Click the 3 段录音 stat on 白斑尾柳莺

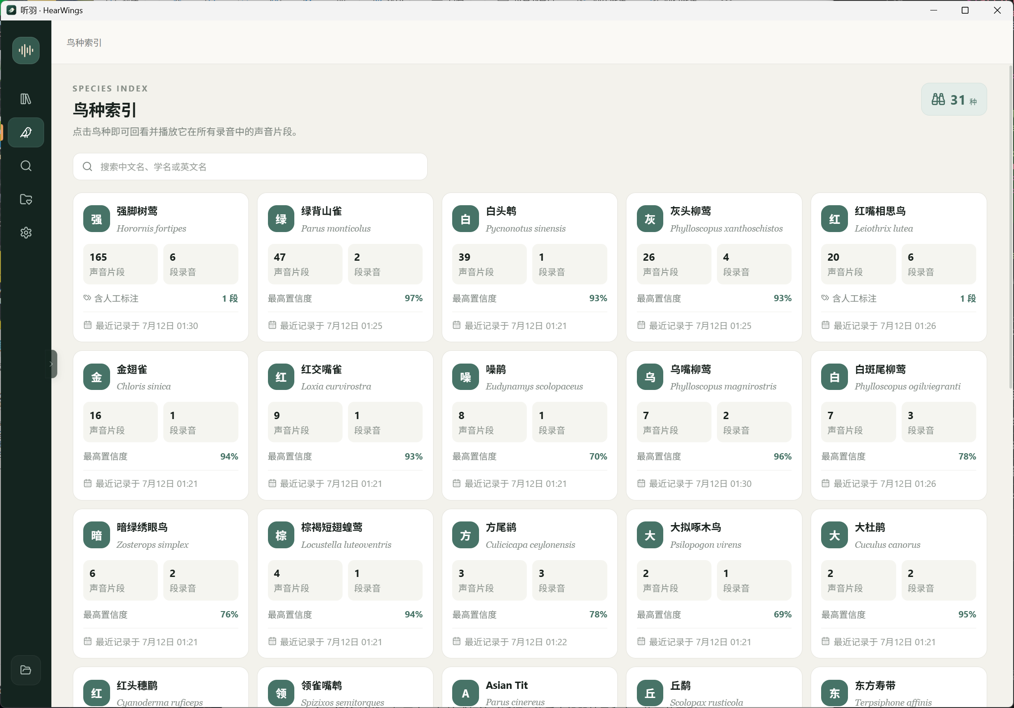939,422
